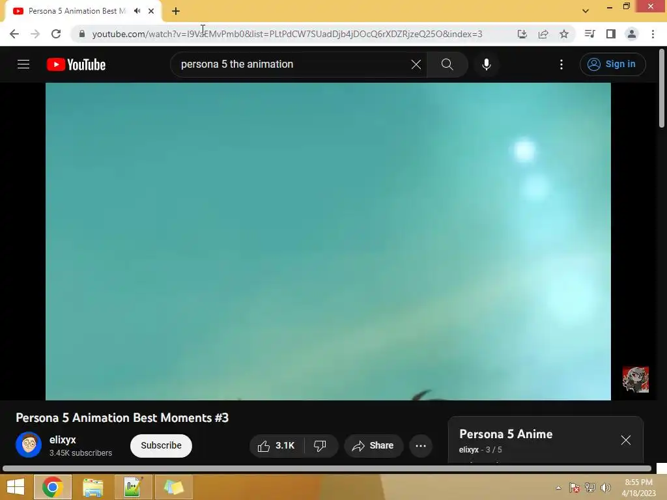Share this page from address bar
This screenshot has width=667, height=500.
[x=543, y=34]
